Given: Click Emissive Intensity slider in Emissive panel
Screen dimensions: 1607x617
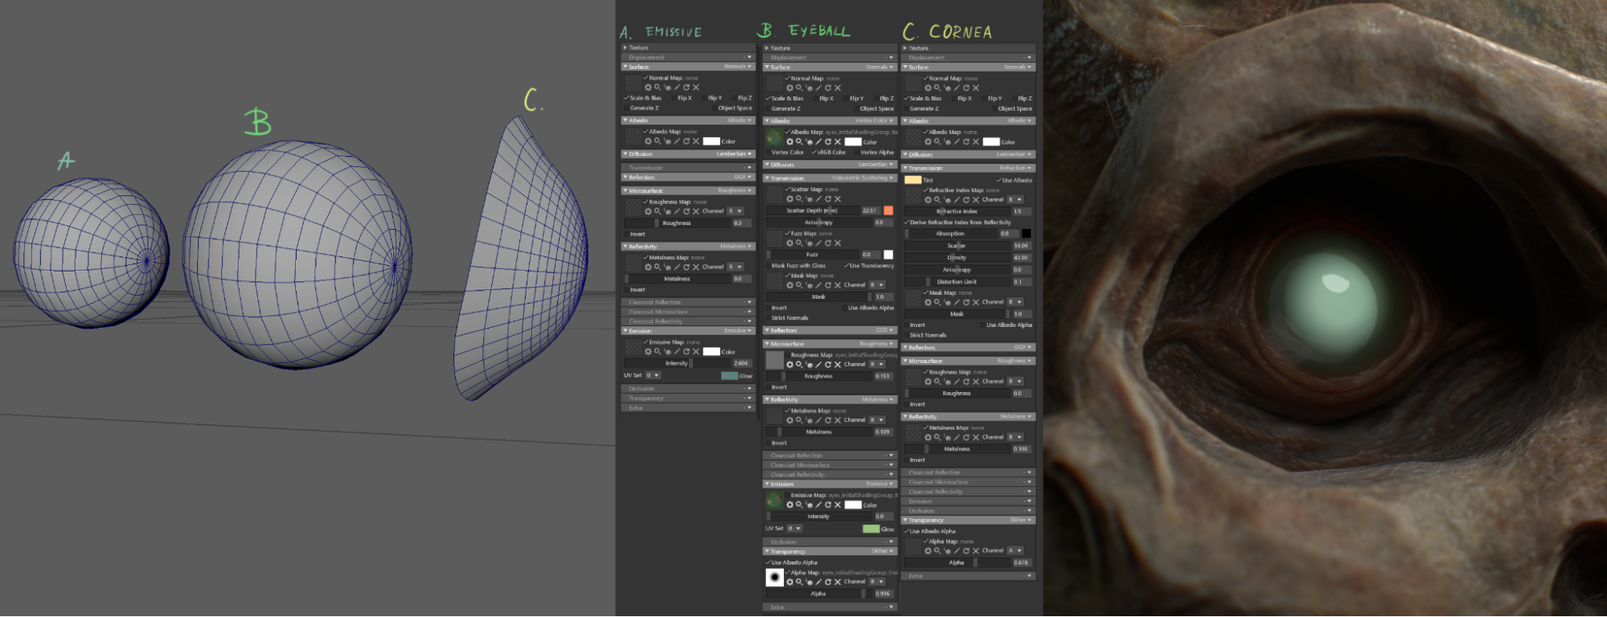Looking at the screenshot, I should click(x=677, y=363).
